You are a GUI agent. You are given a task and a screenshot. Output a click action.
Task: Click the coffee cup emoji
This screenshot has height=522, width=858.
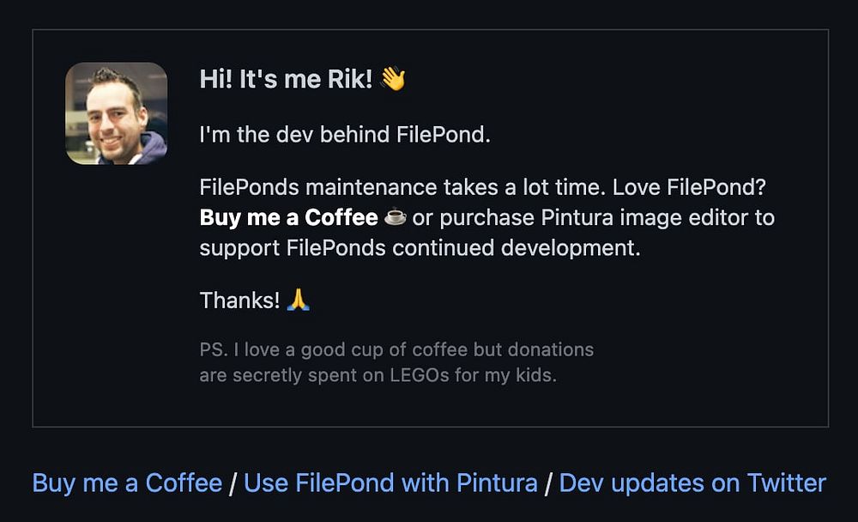click(x=395, y=217)
